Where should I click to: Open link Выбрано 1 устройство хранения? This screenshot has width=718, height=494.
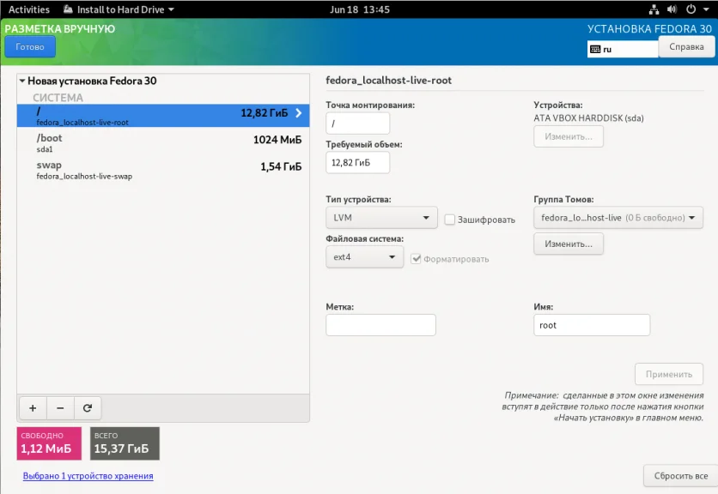(x=88, y=476)
